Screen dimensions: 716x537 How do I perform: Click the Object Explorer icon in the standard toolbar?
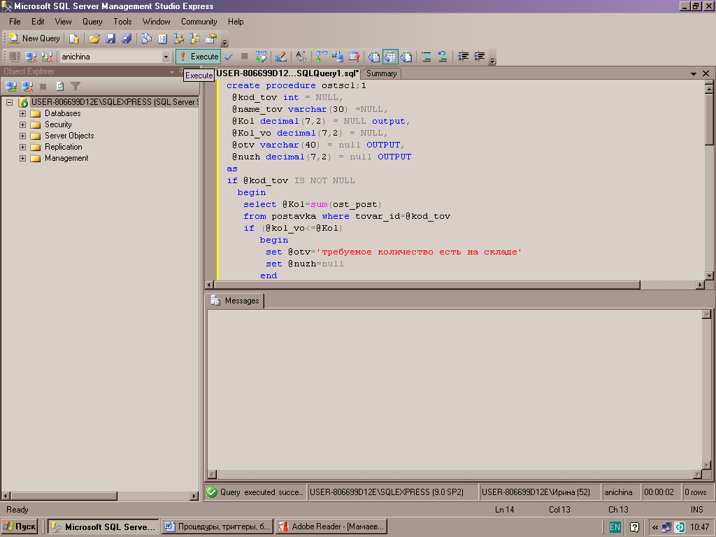pyautogui.click(x=178, y=39)
